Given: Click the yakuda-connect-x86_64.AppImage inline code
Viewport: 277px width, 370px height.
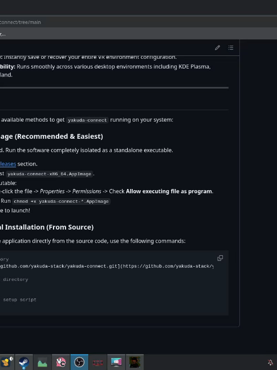Looking at the screenshot, I should click(x=49, y=174).
